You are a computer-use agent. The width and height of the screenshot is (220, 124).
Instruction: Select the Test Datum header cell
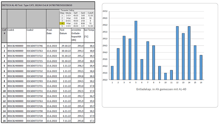click(65, 35)
